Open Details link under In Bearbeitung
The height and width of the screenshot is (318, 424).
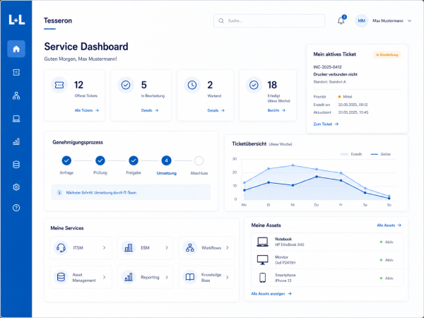[x=150, y=110]
